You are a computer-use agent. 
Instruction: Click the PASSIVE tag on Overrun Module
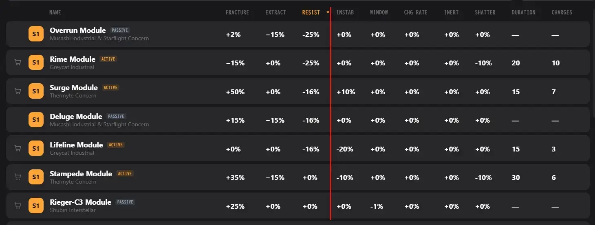(120, 30)
